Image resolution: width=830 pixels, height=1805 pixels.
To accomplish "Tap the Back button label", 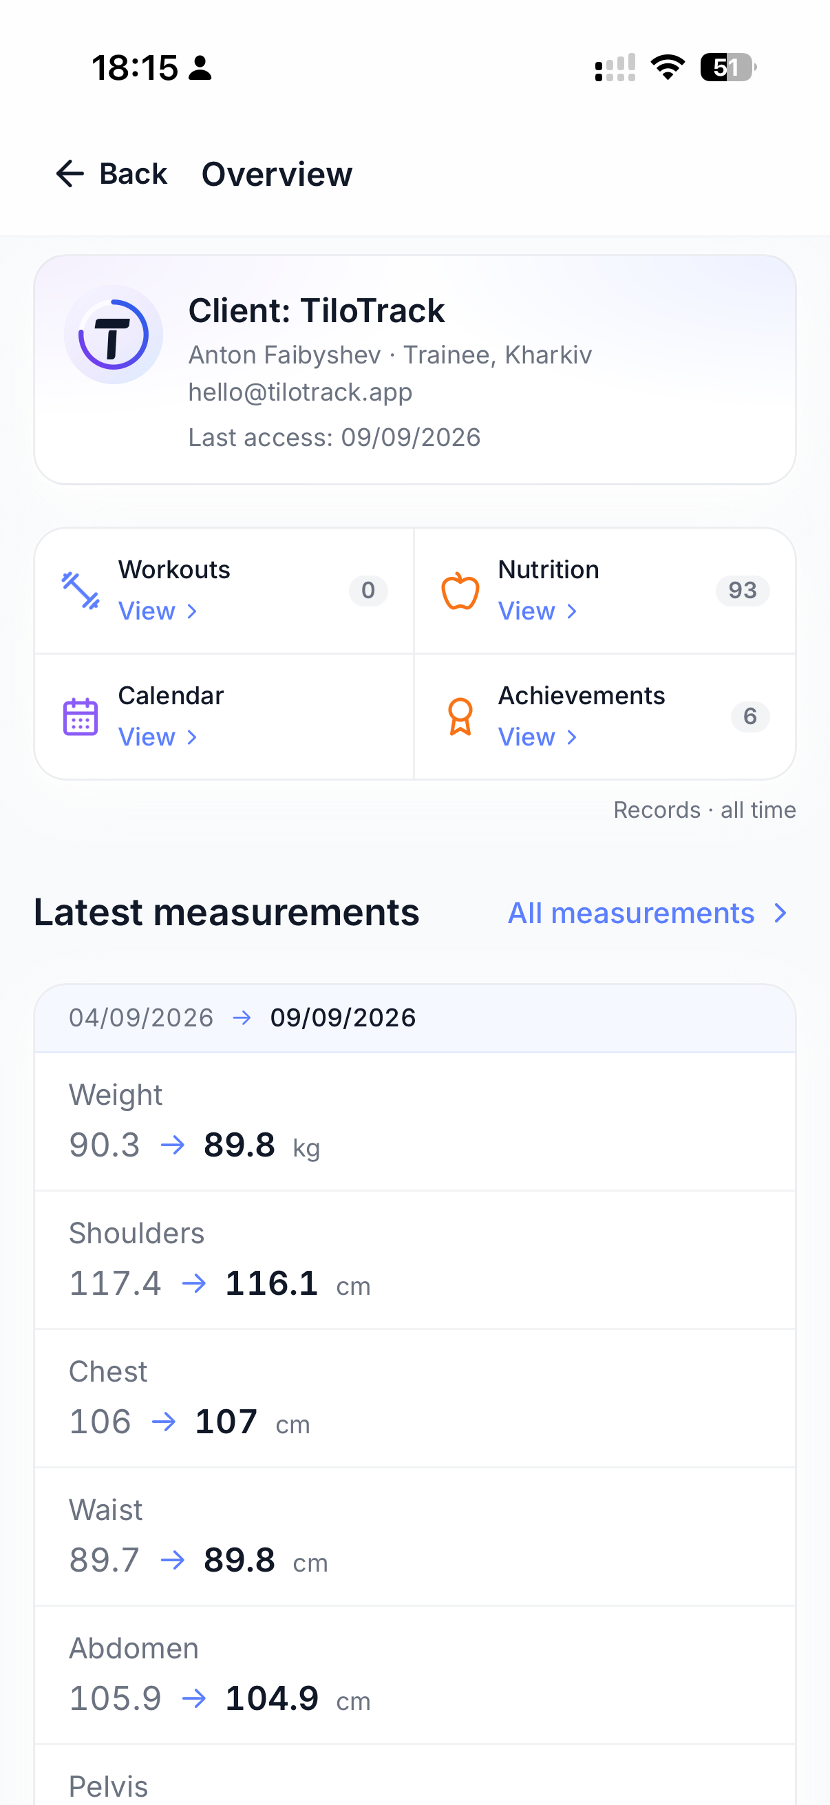I will (x=133, y=173).
